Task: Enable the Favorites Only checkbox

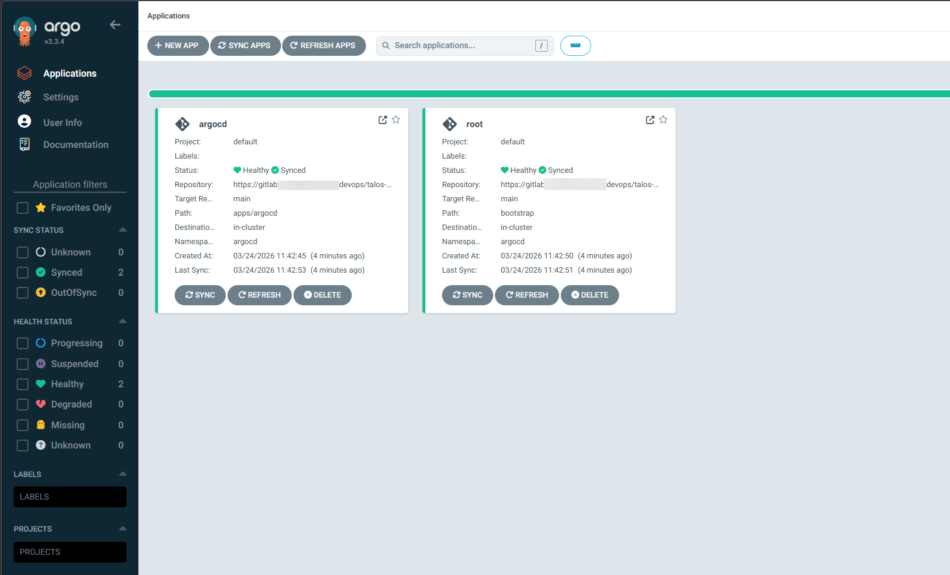Action: (23, 208)
